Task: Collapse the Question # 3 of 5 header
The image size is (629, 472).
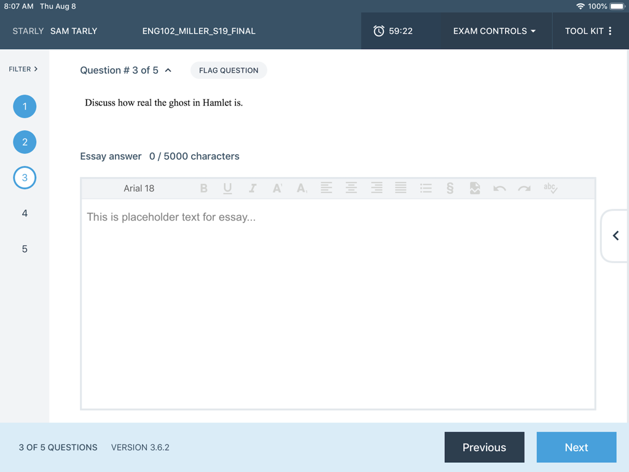Action: pos(168,70)
